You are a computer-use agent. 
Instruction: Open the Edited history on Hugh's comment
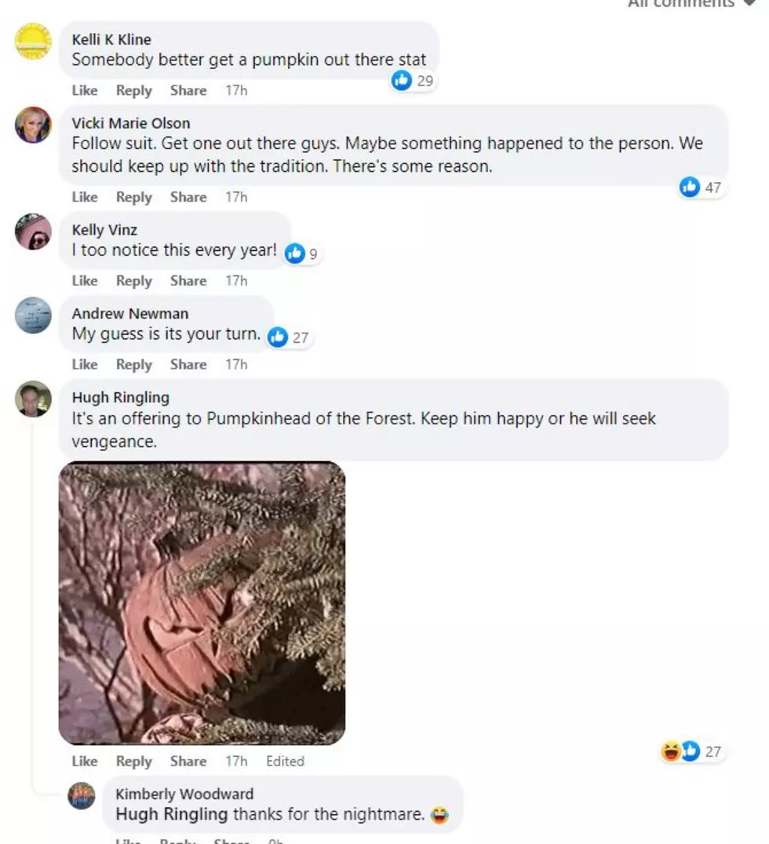[286, 761]
